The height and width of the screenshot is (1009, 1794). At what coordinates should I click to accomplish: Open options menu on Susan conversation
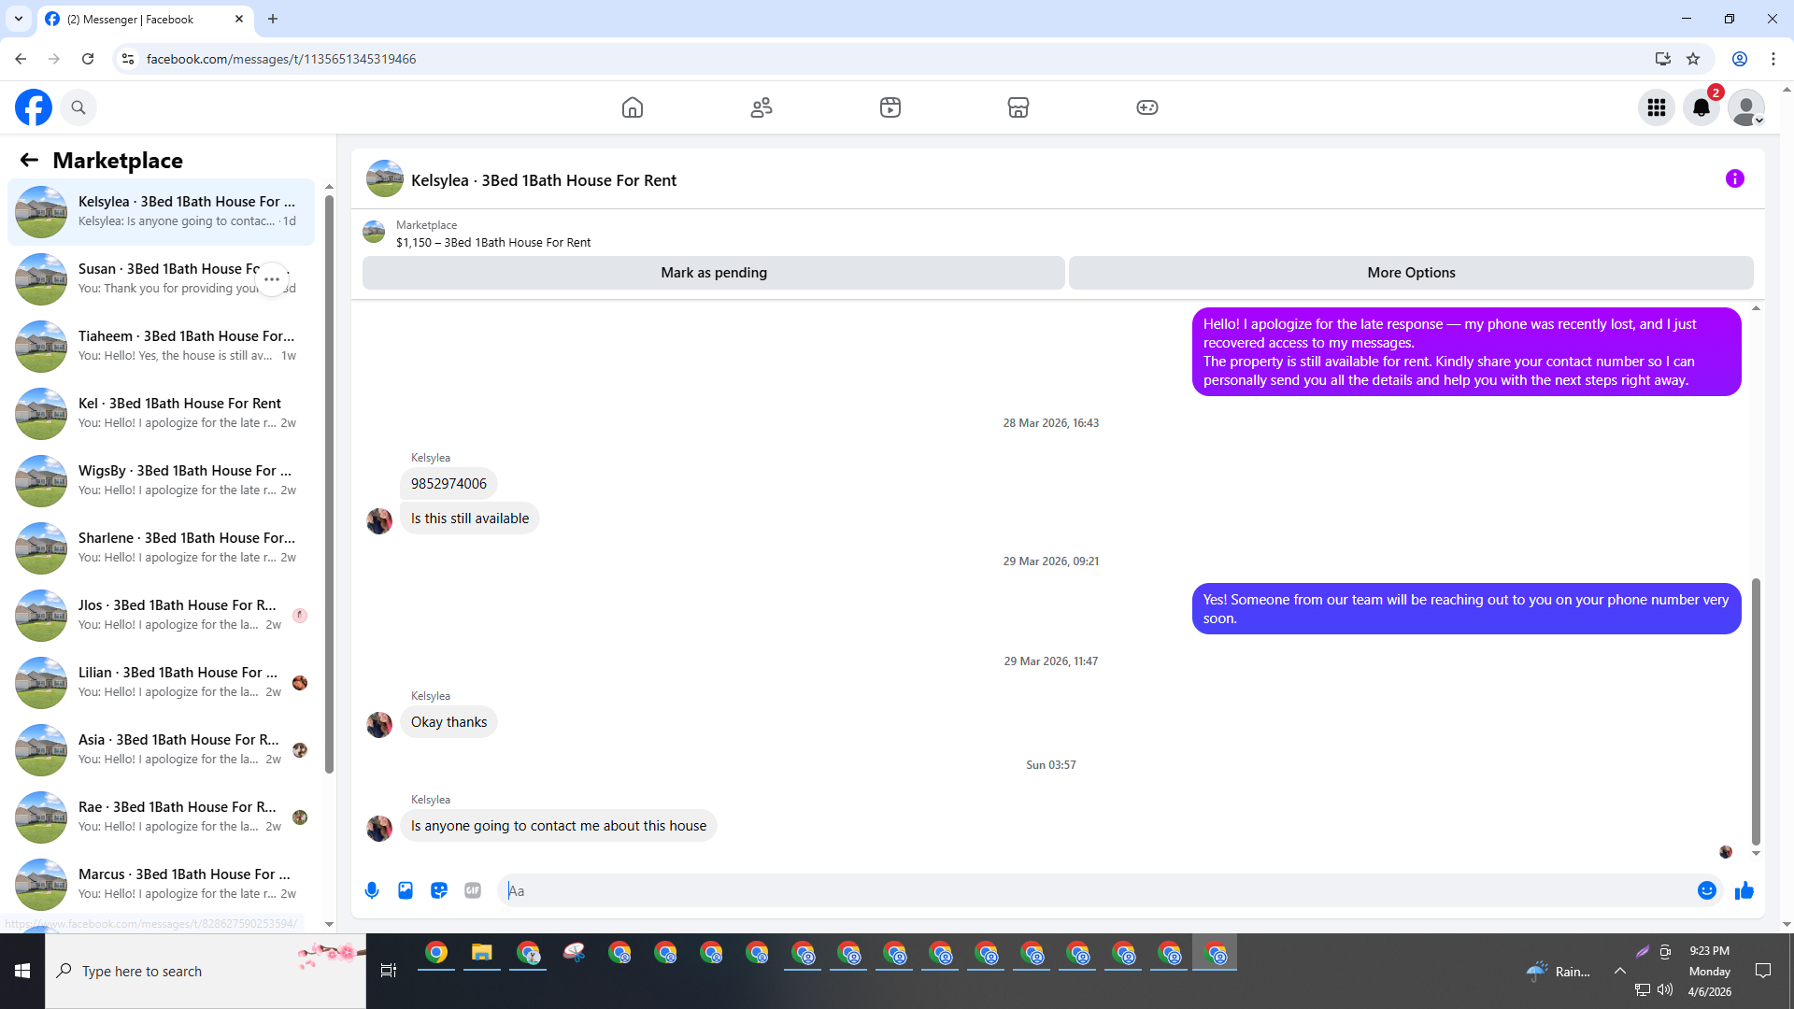[272, 279]
